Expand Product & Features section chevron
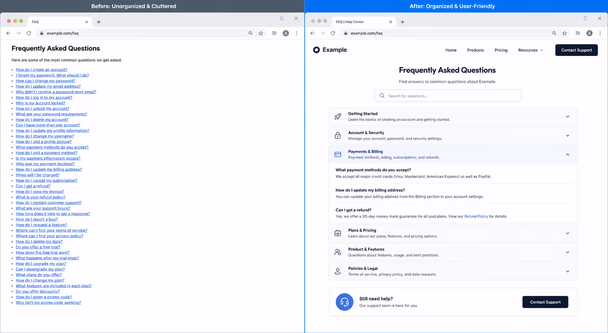This screenshot has height=333, width=608. [x=567, y=252]
